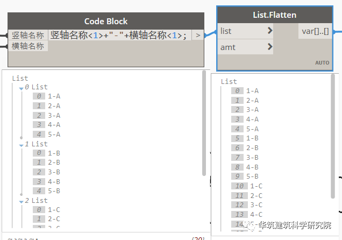Select the List.Flatten node title
342x240 pixels.
pyautogui.click(x=275, y=15)
